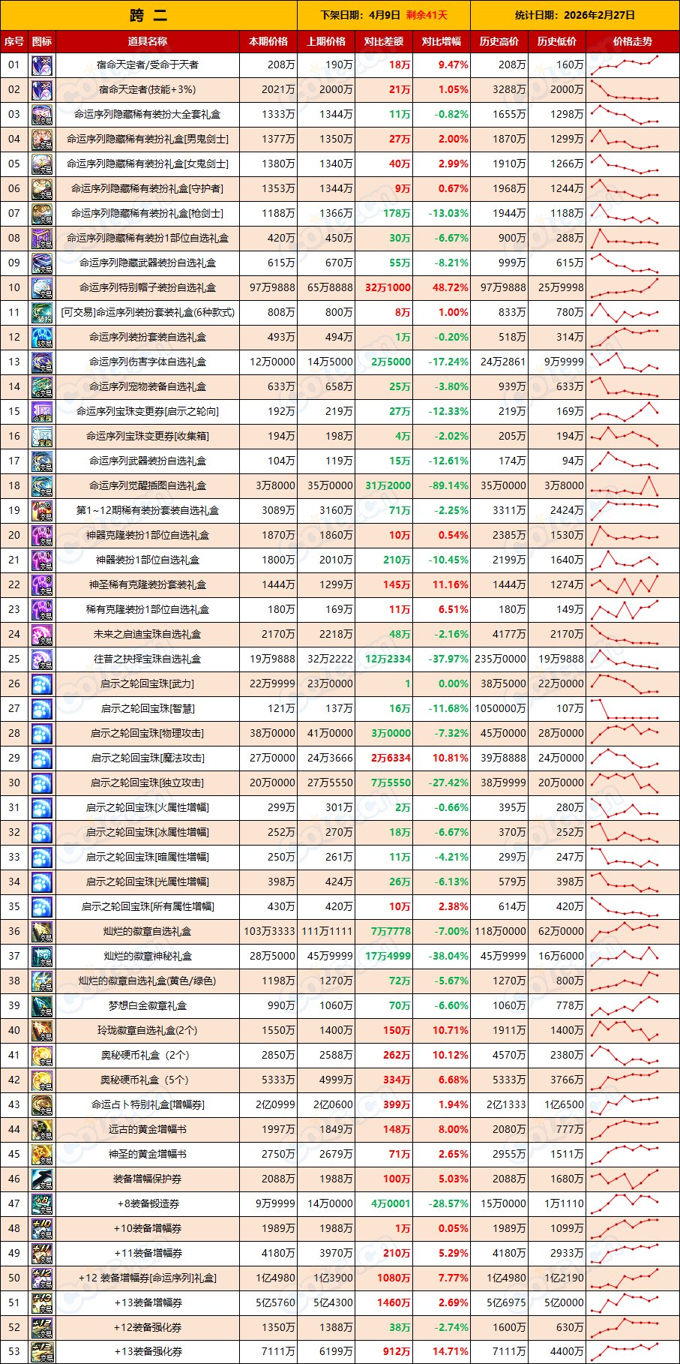
Task: Click the 本期价格 column header
Action: pos(268,41)
